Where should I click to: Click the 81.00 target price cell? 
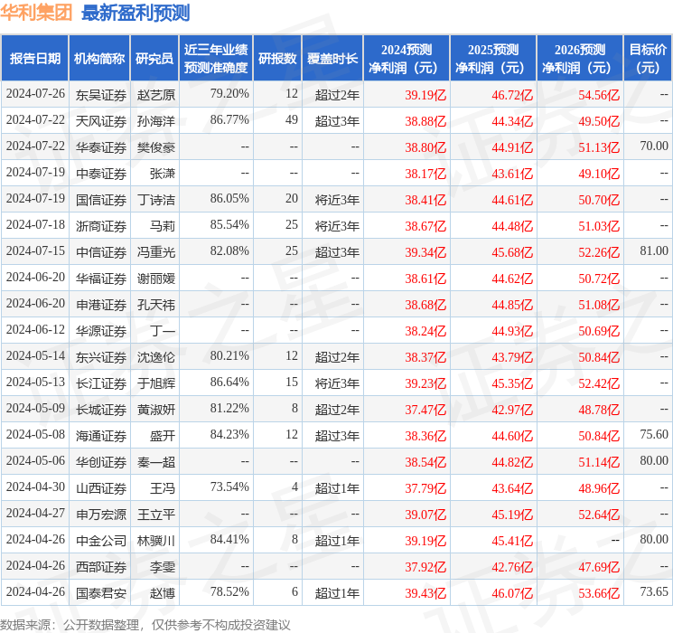[x=653, y=250]
